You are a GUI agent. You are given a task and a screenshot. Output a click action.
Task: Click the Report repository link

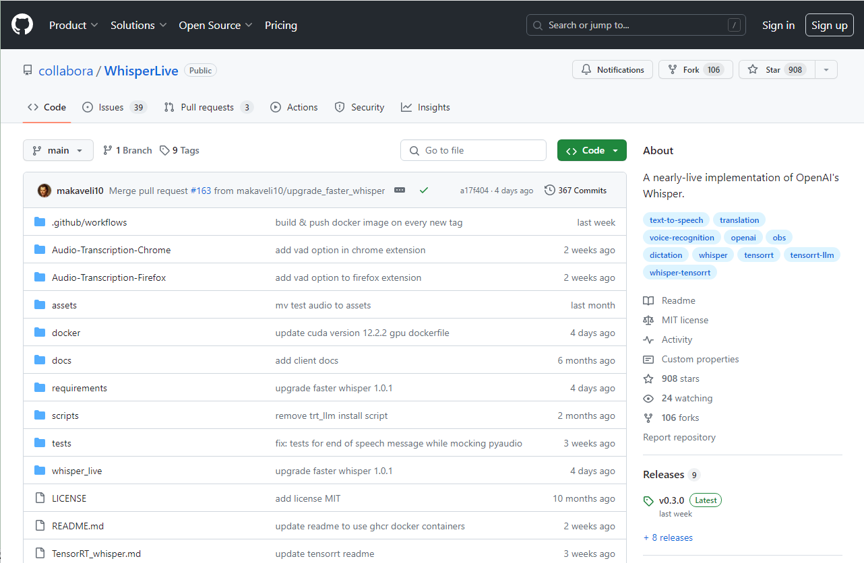tap(679, 437)
